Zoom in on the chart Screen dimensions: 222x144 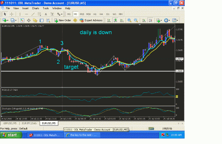pos(129,20)
